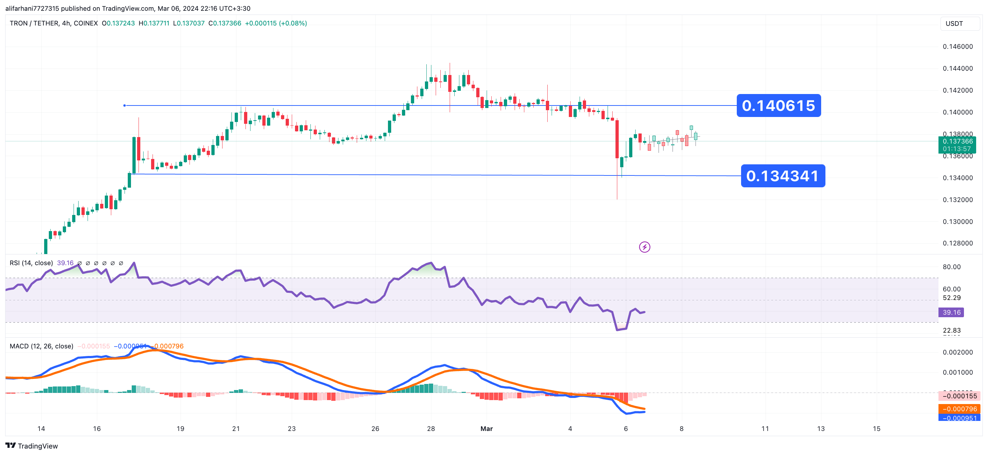Click the purple lightning bolt event icon

644,247
